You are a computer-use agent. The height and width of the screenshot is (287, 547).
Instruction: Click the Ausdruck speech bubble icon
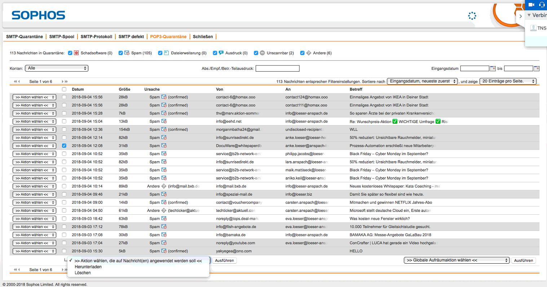pyautogui.click(x=221, y=53)
